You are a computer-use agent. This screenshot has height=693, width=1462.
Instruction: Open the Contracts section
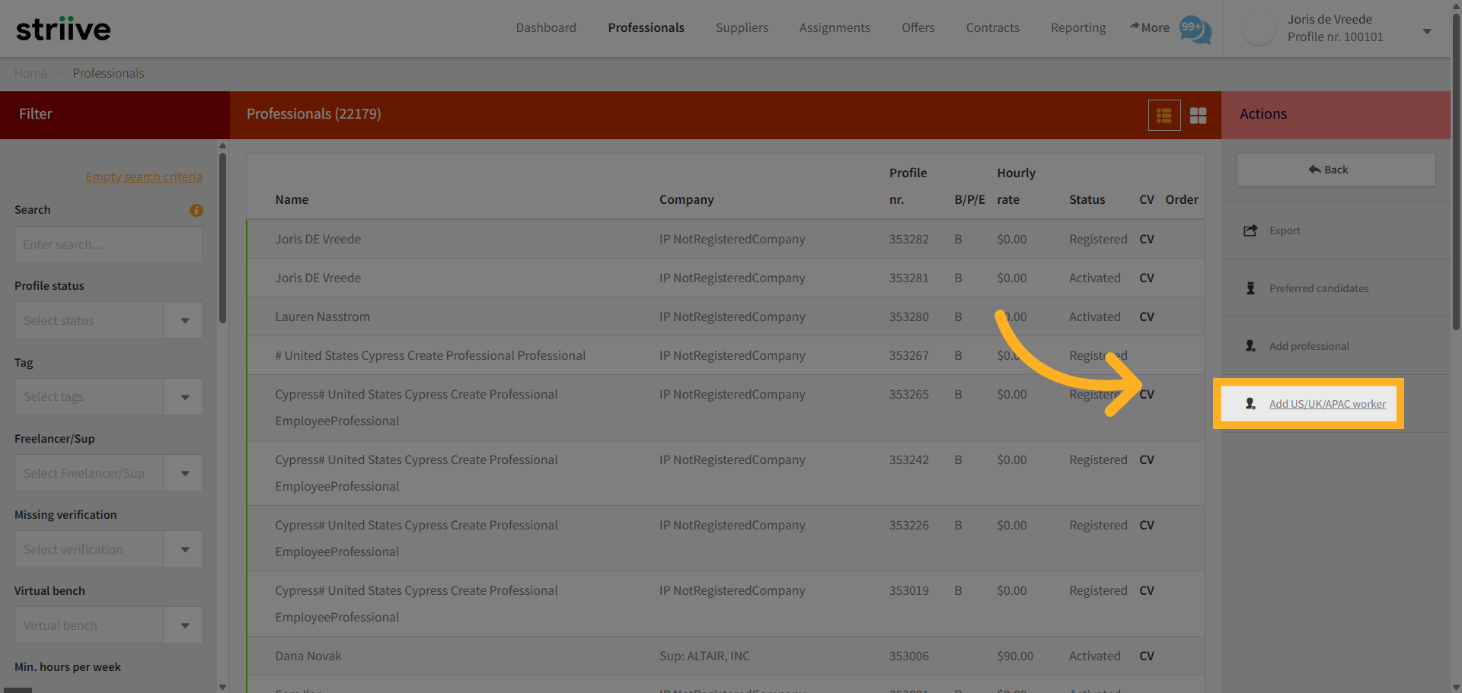pos(992,27)
